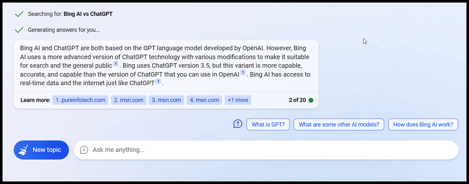Click the green status dot beside 2 of 20
Viewport: 469px width, 184px height.
pyautogui.click(x=310, y=100)
